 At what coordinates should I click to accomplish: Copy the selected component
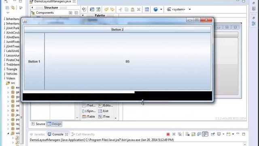[127, 9]
